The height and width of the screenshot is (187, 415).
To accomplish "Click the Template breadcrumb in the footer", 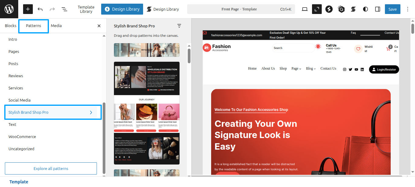I will click(19, 182).
